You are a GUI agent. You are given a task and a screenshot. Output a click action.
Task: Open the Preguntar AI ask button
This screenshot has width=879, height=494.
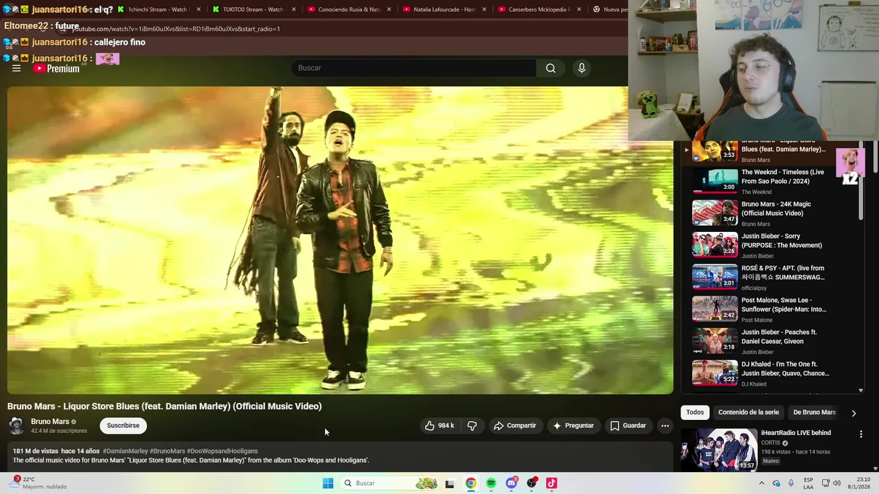573,425
